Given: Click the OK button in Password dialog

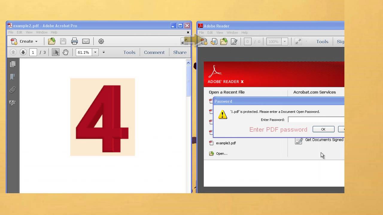Looking at the screenshot, I should [x=323, y=129].
